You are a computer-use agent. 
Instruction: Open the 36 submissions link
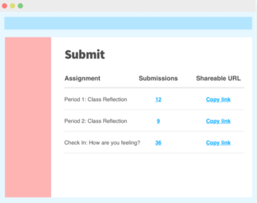(x=158, y=142)
